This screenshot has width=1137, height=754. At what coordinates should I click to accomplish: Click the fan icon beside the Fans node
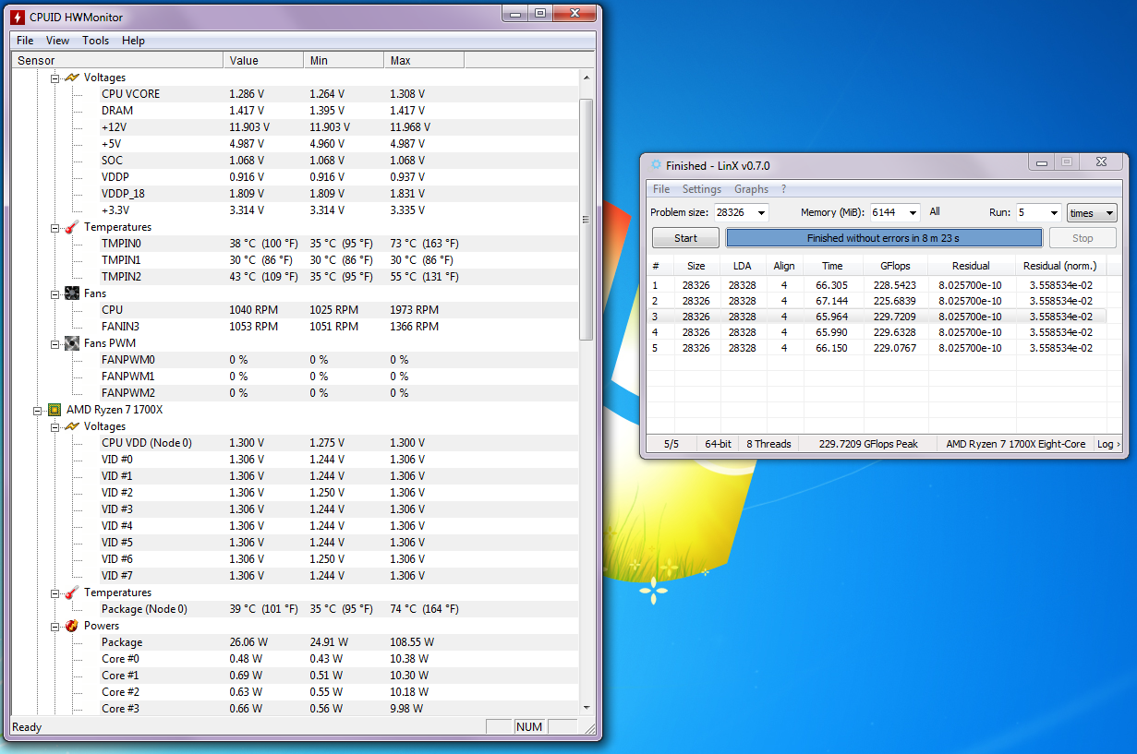point(72,293)
